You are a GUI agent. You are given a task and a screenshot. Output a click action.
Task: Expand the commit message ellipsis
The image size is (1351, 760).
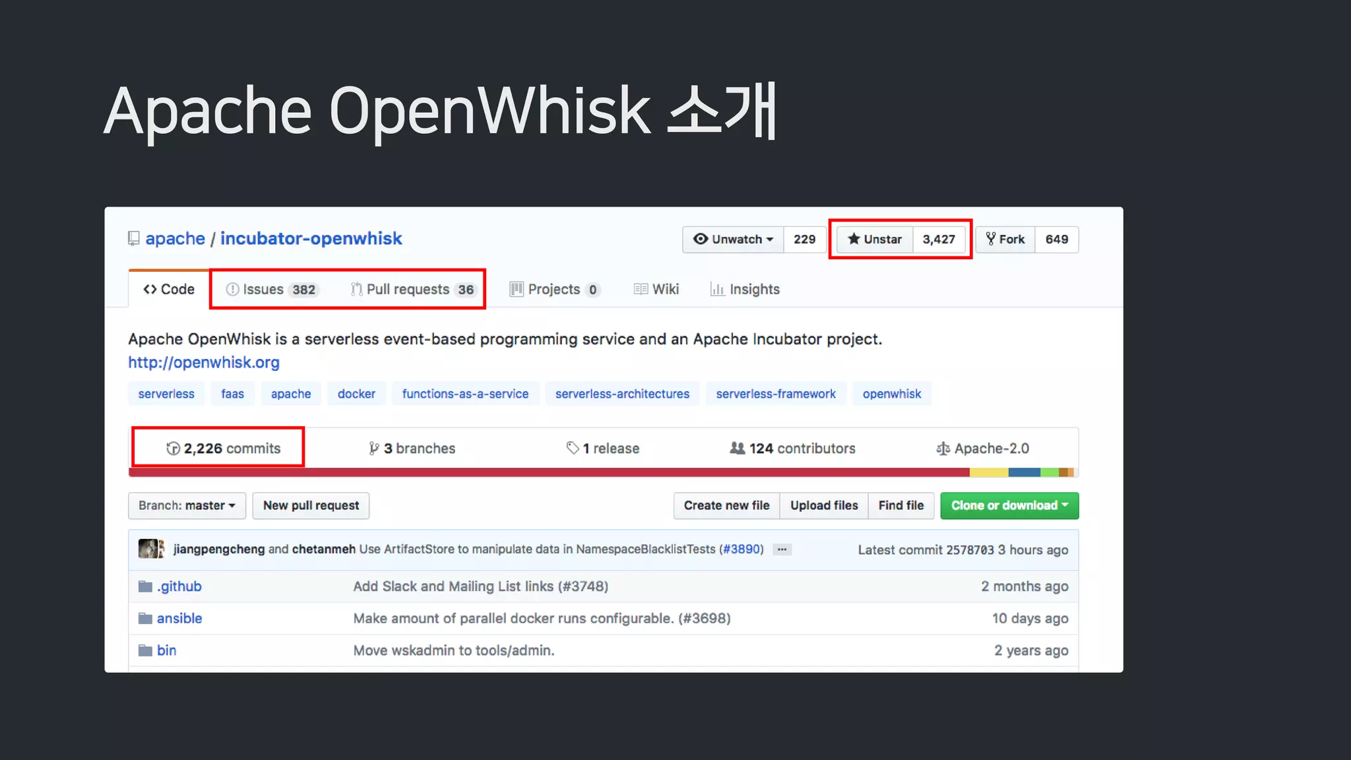[782, 550]
